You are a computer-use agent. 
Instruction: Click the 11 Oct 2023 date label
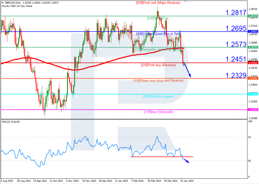tap(56, 181)
